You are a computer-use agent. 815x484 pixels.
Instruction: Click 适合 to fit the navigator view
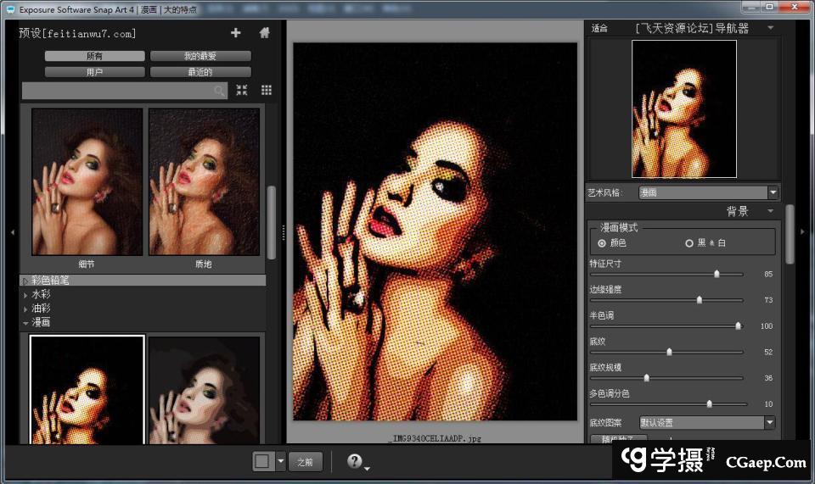[599, 28]
